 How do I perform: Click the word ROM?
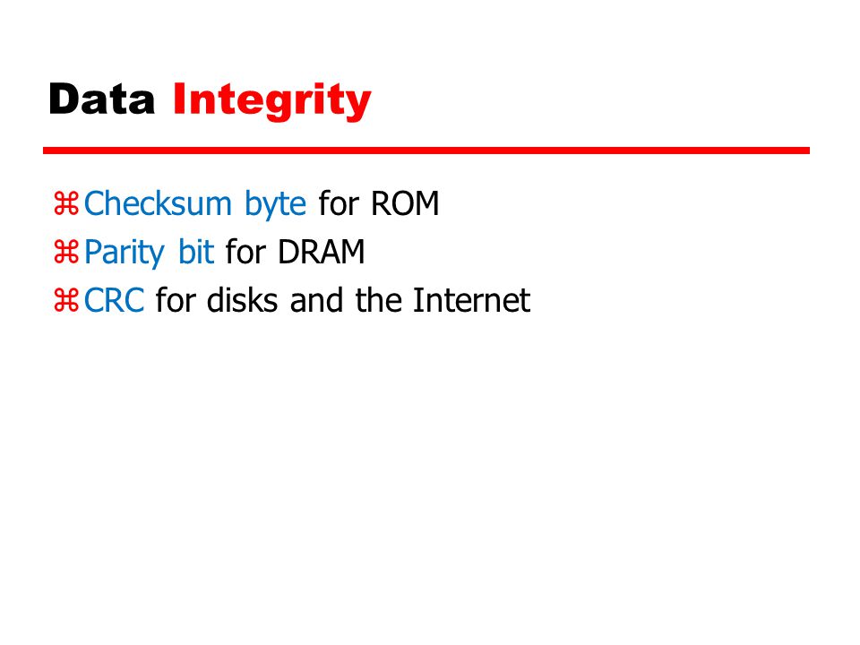click(x=405, y=203)
